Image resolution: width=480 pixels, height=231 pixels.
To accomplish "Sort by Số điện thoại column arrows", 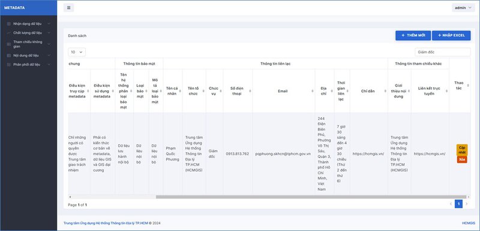I will 250,91.
